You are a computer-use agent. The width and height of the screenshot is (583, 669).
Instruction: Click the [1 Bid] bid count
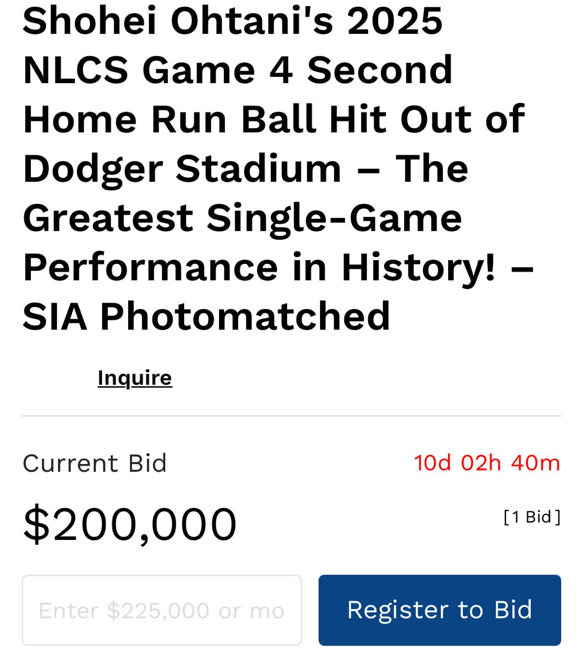pyautogui.click(x=532, y=517)
